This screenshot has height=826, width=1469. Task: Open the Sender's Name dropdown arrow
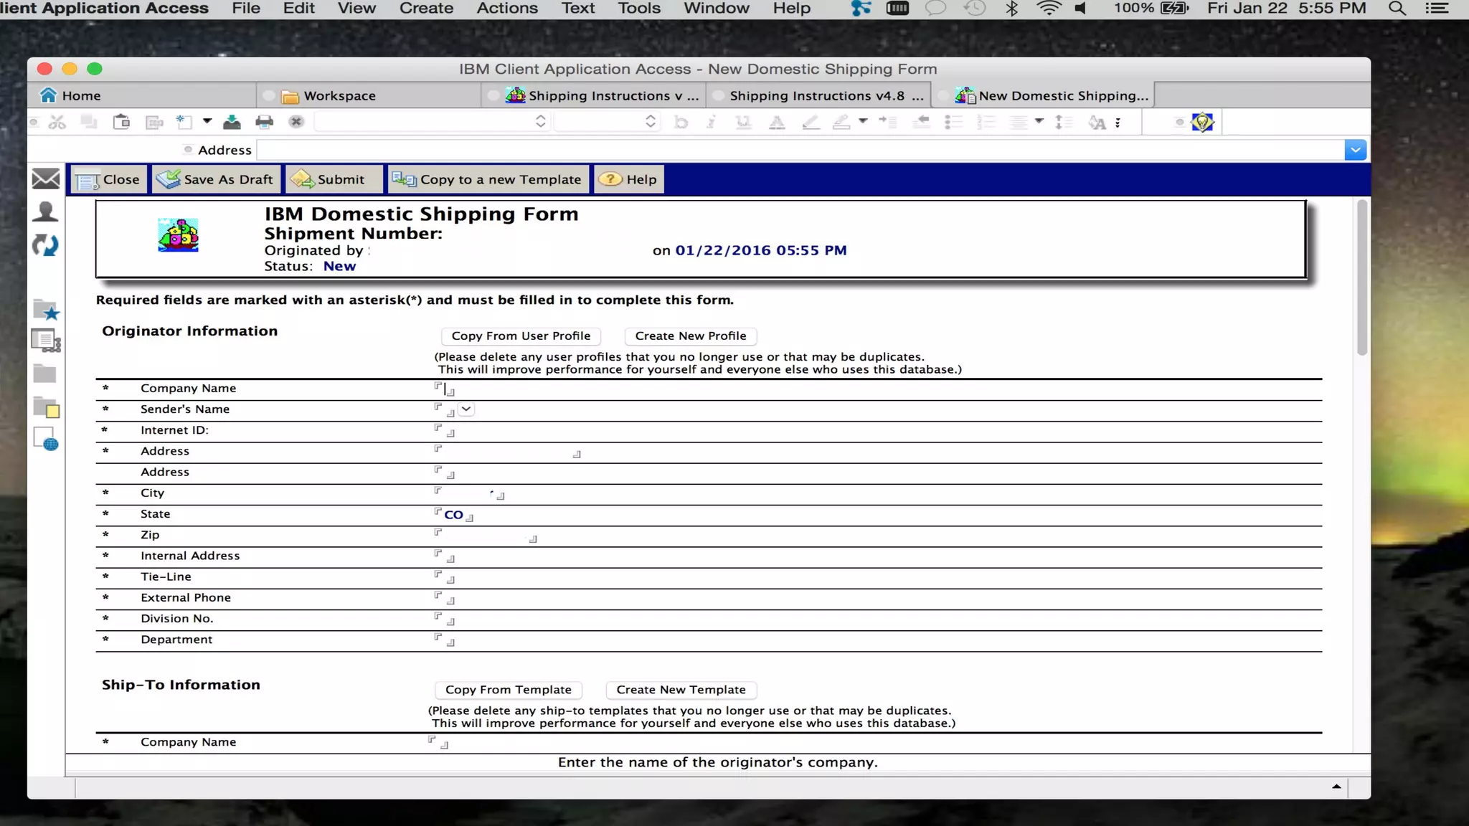(466, 409)
